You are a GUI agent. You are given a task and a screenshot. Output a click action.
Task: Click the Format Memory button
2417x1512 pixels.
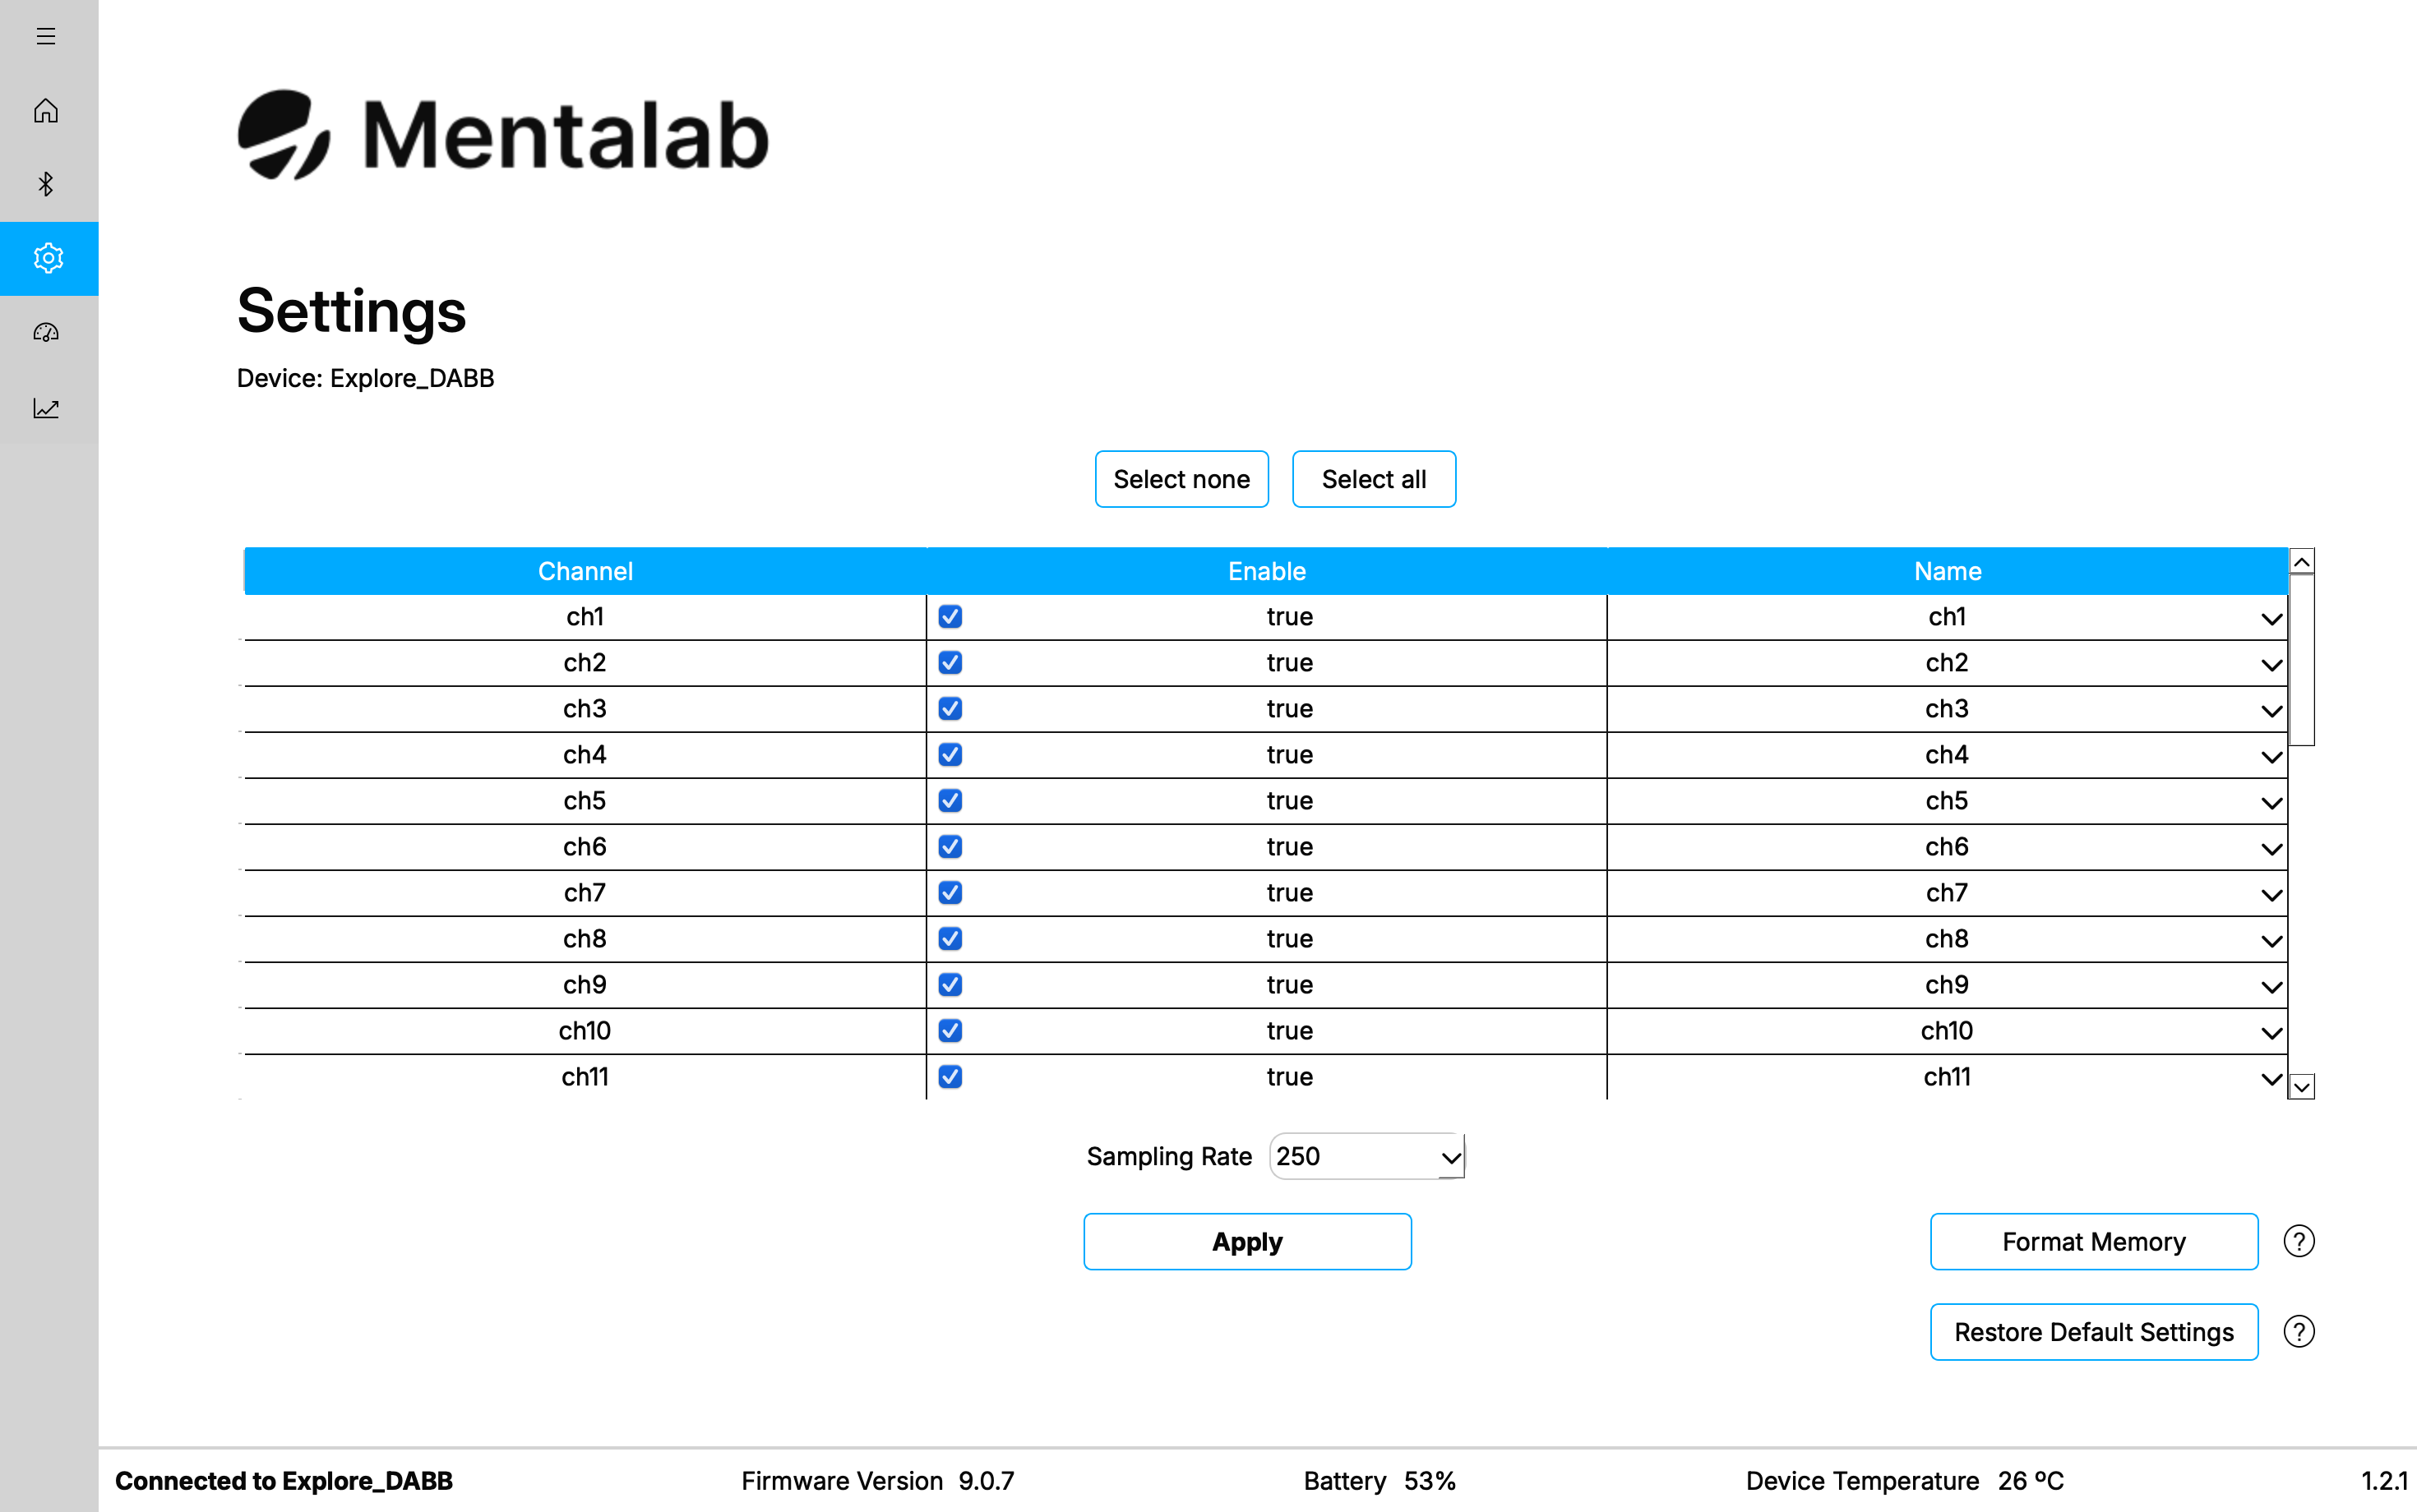[x=2094, y=1242]
